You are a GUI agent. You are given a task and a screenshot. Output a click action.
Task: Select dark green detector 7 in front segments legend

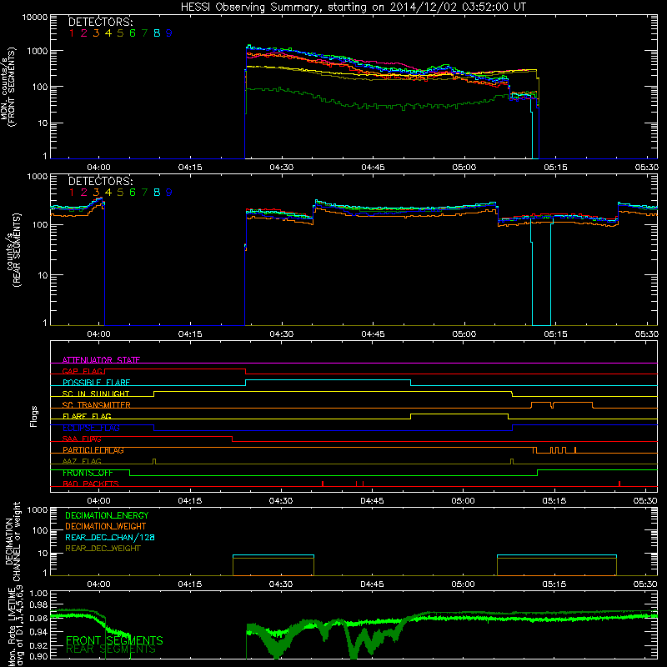click(x=144, y=33)
